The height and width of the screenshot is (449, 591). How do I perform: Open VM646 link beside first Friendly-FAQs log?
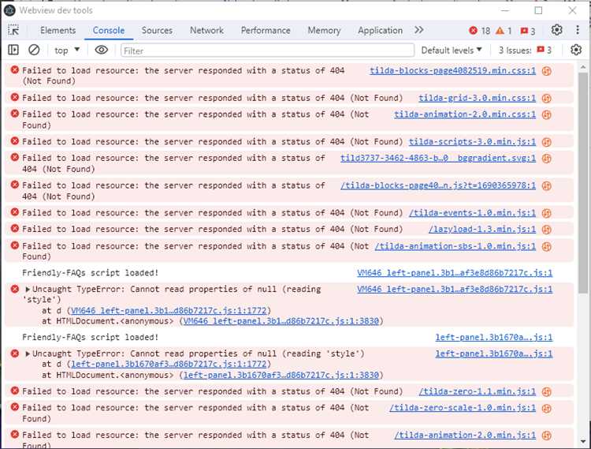click(x=455, y=273)
